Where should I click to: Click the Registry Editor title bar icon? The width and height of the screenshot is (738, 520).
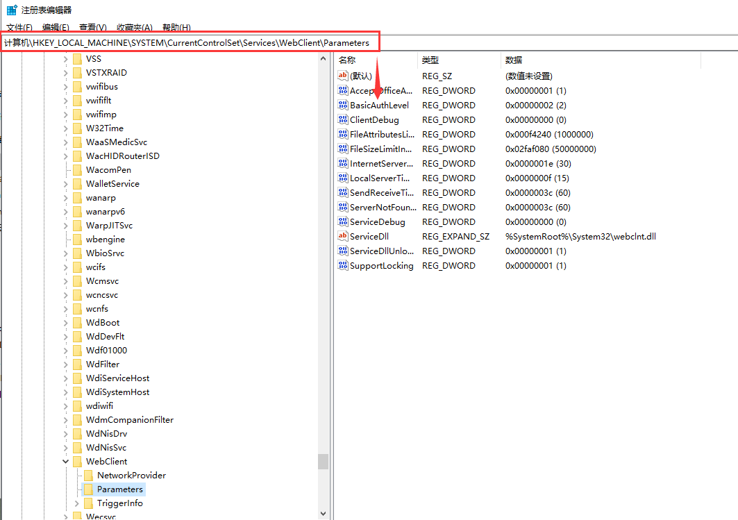pyautogui.click(x=10, y=10)
